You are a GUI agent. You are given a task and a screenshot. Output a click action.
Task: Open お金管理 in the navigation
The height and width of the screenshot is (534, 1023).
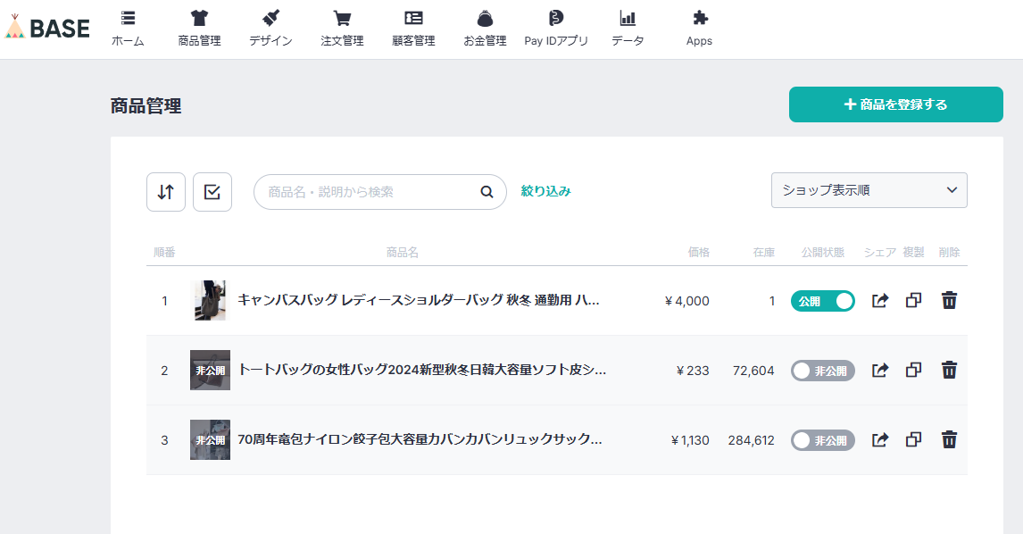point(485,29)
